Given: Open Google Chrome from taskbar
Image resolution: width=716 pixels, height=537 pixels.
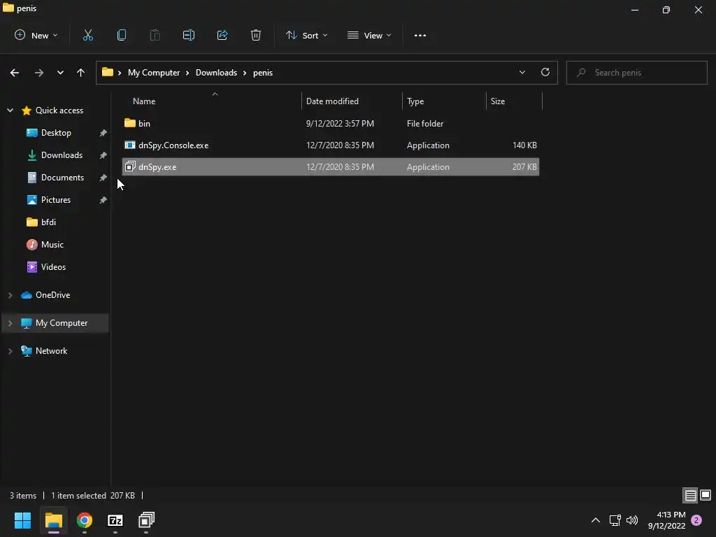Looking at the screenshot, I should point(85,520).
